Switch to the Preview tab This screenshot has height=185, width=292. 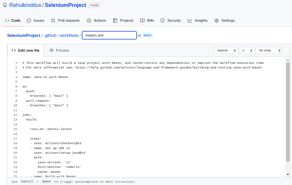[59, 50]
